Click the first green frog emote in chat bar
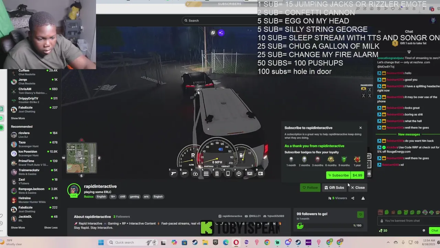This screenshot has height=248, width=440. (x=387, y=213)
